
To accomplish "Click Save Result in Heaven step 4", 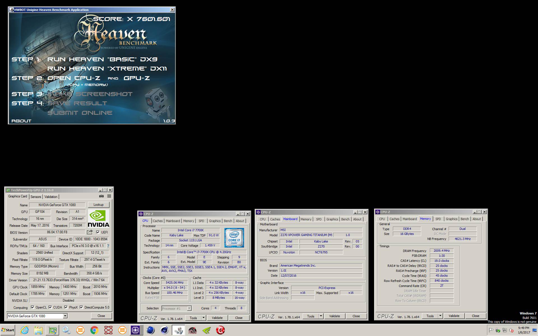I will click(x=77, y=103).
